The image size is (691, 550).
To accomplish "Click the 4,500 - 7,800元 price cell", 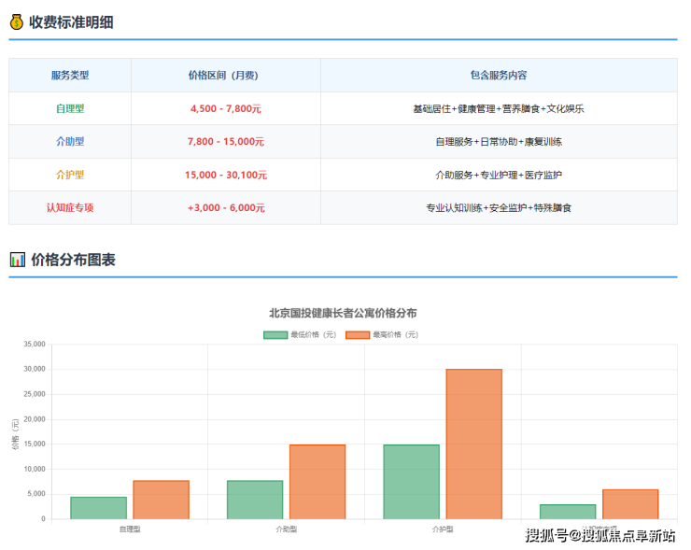I will point(225,108).
